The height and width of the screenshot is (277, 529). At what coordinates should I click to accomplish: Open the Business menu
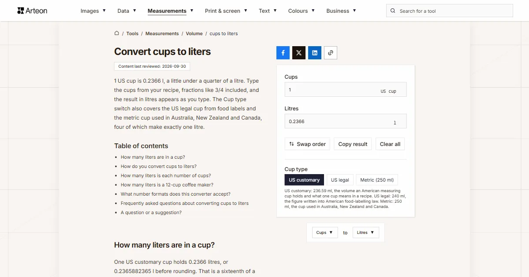click(341, 11)
